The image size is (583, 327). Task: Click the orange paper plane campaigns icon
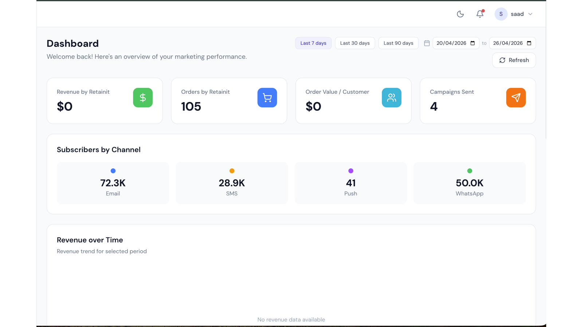click(x=516, y=97)
